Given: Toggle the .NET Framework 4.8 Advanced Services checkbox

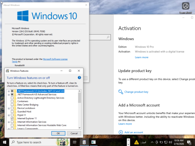Looking at the screenshot, I should (x=12, y=94).
